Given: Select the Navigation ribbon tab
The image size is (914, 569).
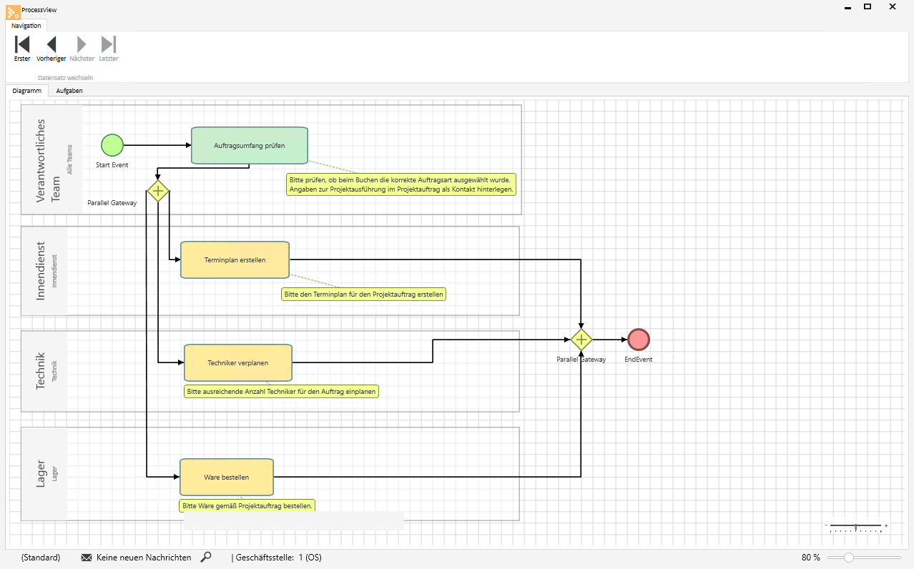Looking at the screenshot, I should [26, 26].
